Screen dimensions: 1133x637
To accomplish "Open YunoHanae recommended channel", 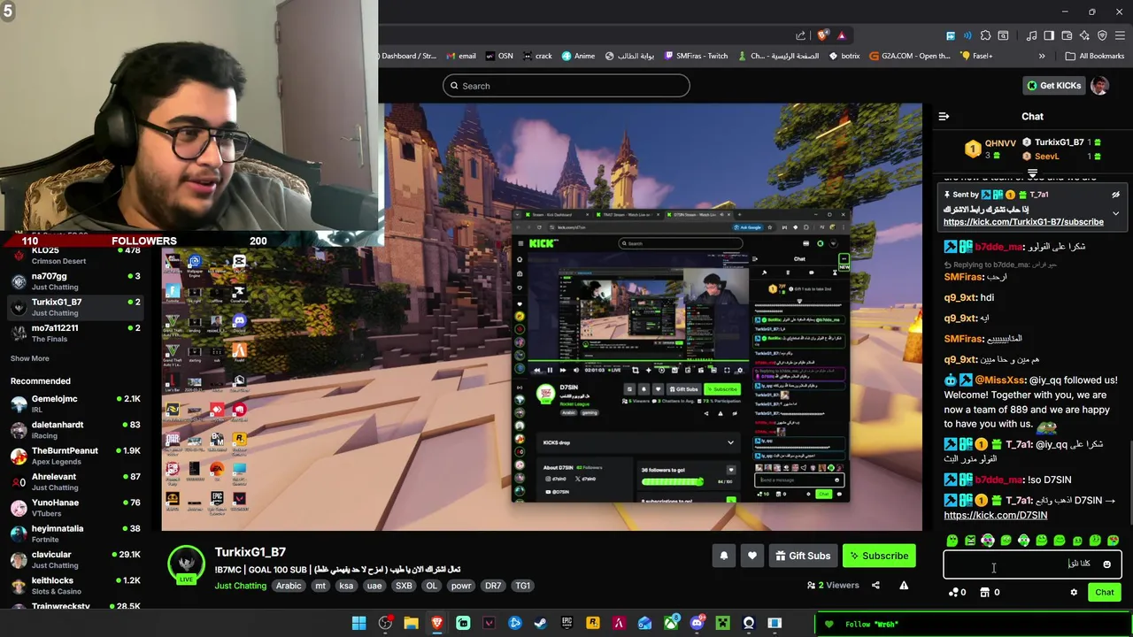I will (x=75, y=507).
